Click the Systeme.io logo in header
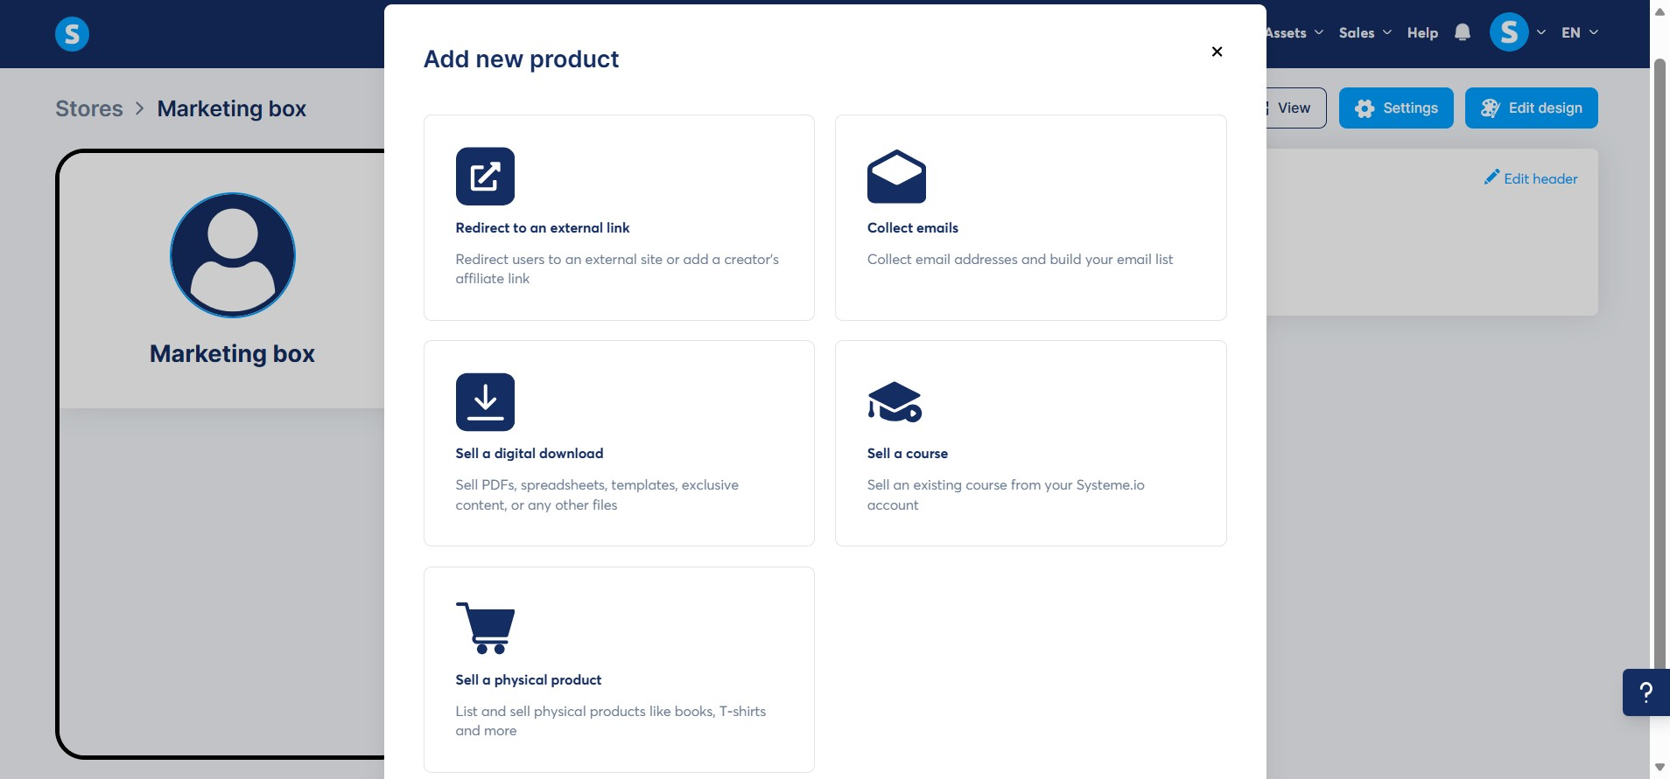This screenshot has height=779, width=1670. click(x=72, y=34)
